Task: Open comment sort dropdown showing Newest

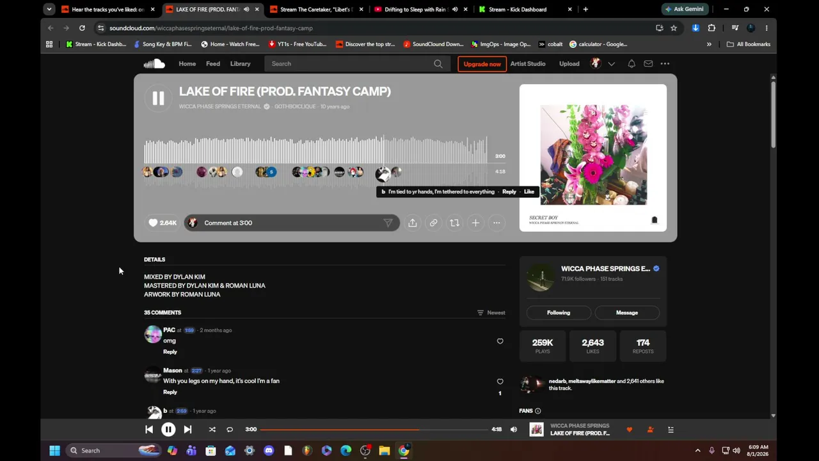Action: pyautogui.click(x=491, y=312)
